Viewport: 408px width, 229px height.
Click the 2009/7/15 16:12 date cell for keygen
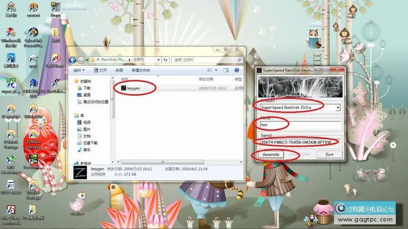click(x=212, y=88)
